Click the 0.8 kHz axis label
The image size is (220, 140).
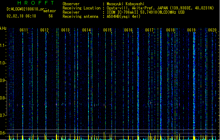click(x=3, y=98)
